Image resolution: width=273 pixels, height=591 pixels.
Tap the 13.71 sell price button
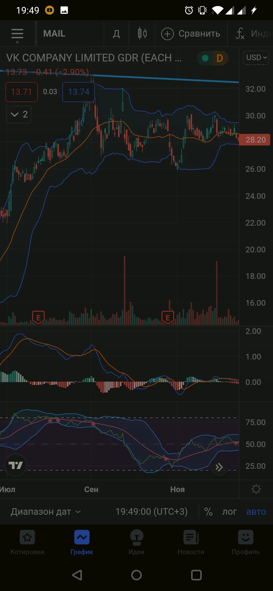click(x=22, y=92)
